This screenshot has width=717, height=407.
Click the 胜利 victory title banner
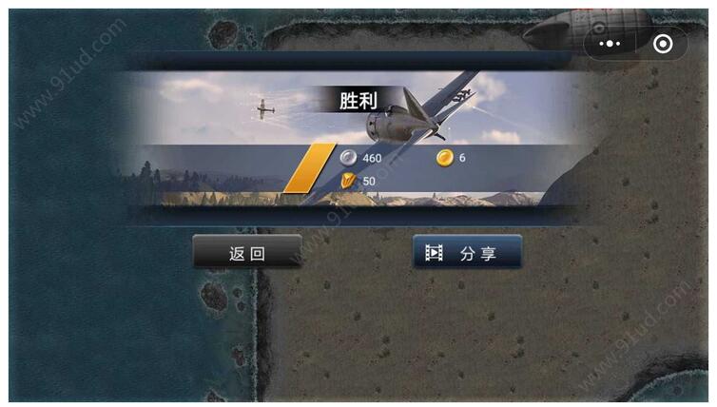(358, 100)
